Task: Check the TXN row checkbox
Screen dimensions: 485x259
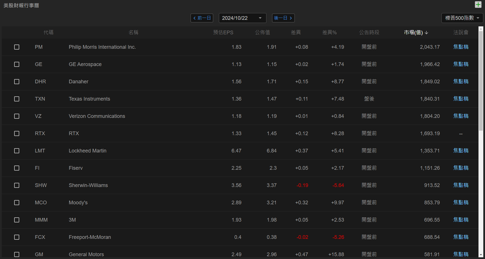Action: pyautogui.click(x=17, y=99)
